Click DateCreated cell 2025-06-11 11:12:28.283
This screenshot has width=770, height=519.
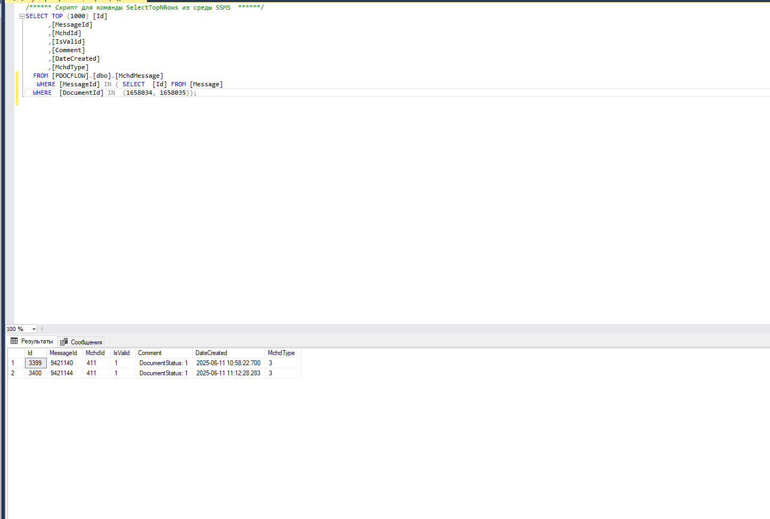click(228, 373)
